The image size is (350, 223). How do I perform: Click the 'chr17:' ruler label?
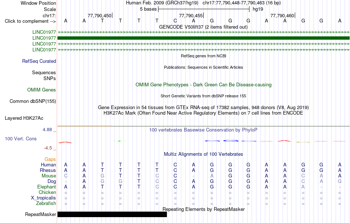pyautogui.click(x=49, y=15)
